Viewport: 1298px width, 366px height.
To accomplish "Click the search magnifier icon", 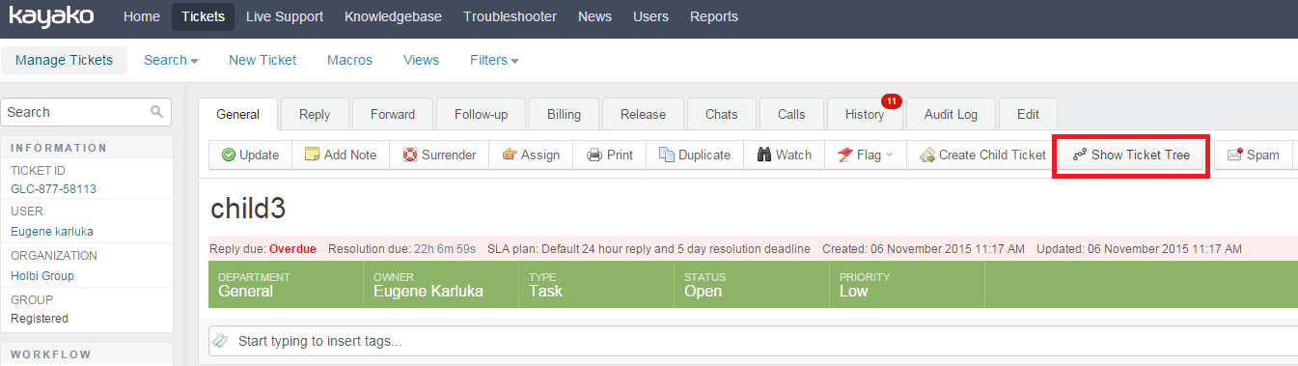I will (x=156, y=112).
